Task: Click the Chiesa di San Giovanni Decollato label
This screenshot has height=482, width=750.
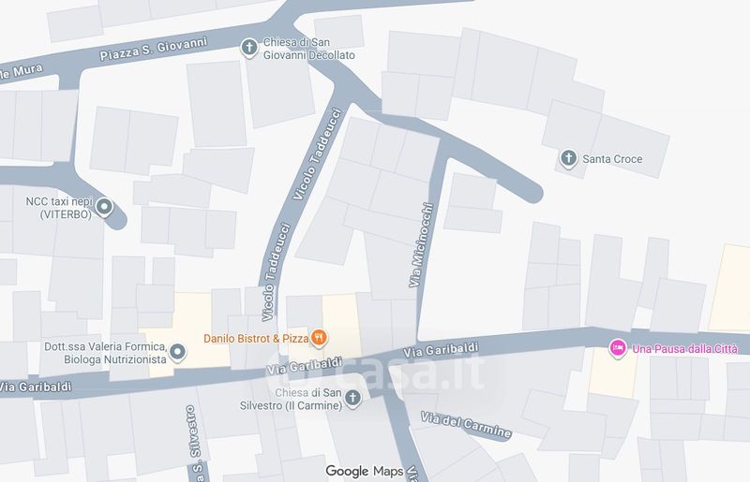Action: pos(309,49)
